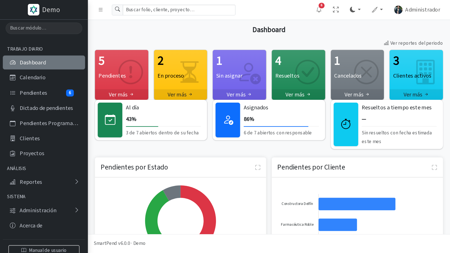Viewport: 450px width, 253px height.
Task: Expand Pendientes por Estado chart fullscreen
Action: point(258,167)
